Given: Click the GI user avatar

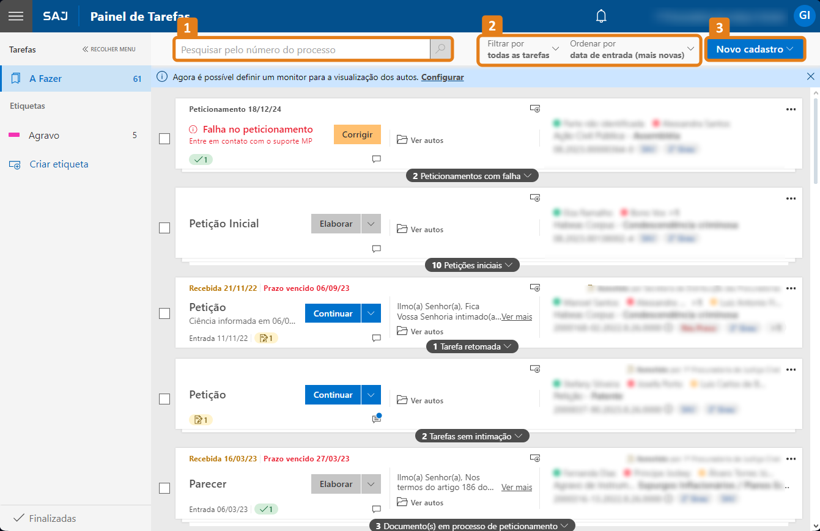Looking at the screenshot, I should coord(803,16).
